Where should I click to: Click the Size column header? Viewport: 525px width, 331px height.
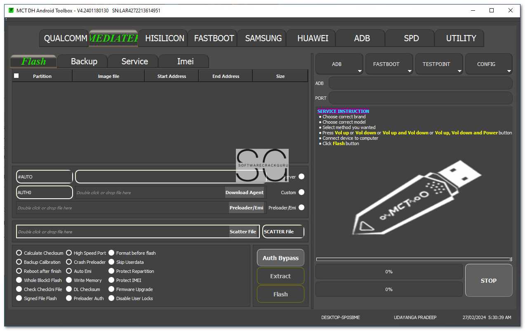click(x=280, y=76)
